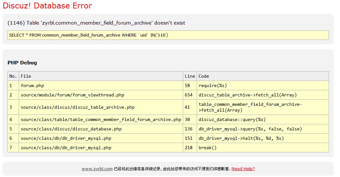Click row number 2 cell
This screenshot has width=340, height=177.
click(x=13, y=95)
